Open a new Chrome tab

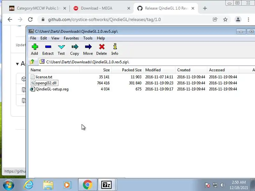[205, 8]
